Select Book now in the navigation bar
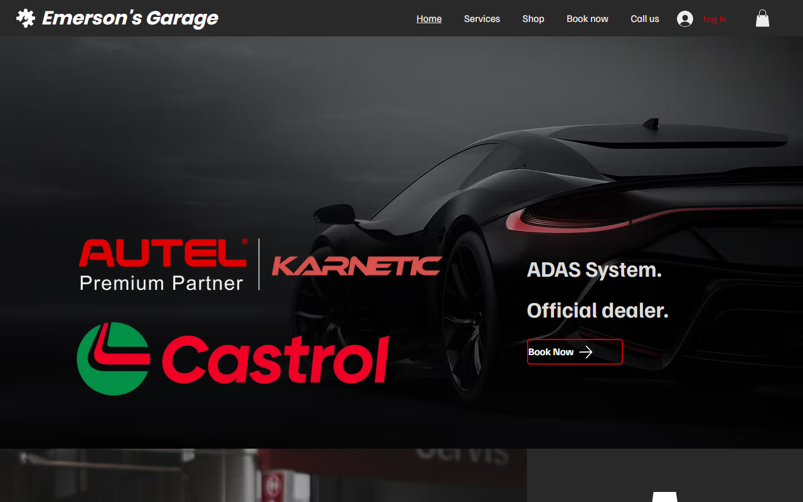The image size is (803, 502). pos(587,19)
